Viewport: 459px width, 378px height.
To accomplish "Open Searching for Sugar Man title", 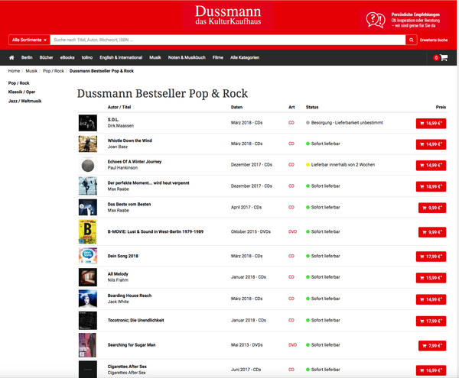I will tap(132, 345).
